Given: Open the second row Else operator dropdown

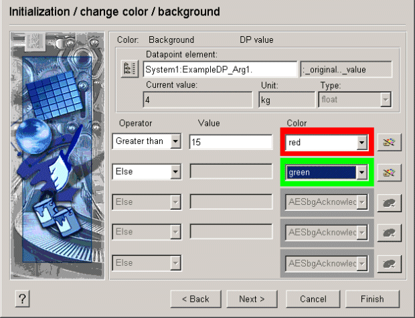Looking at the screenshot, I should point(175,171).
